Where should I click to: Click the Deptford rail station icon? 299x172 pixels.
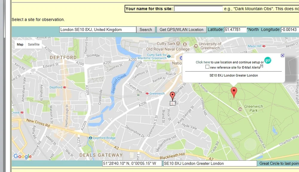pyautogui.click(x=65, y=87)
